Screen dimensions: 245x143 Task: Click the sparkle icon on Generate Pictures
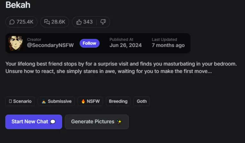[119, 122]
